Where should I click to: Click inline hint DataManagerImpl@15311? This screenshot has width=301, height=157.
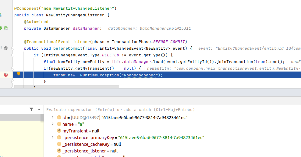[165, 28]
